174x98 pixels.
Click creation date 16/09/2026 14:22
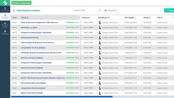coord(130,27)
